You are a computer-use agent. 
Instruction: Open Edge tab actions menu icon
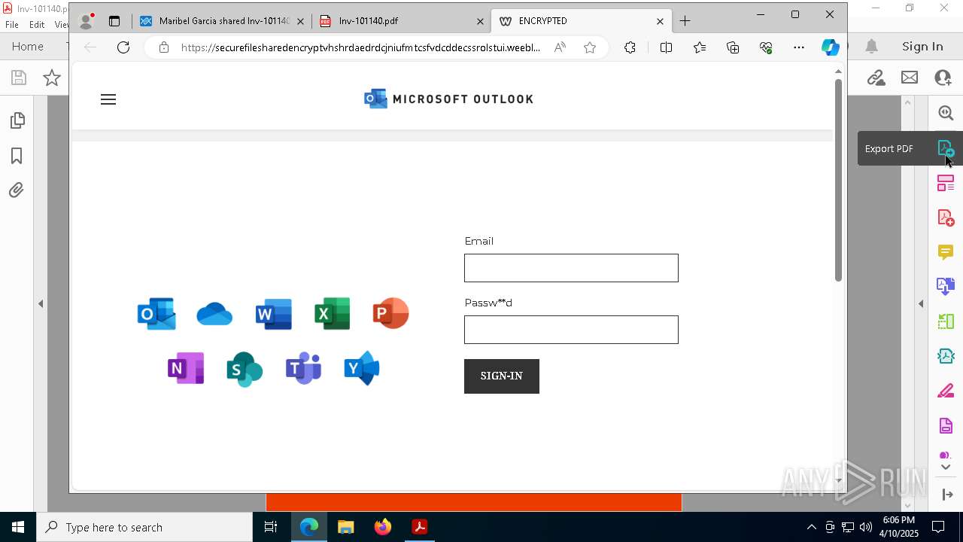tap(114, 21)
